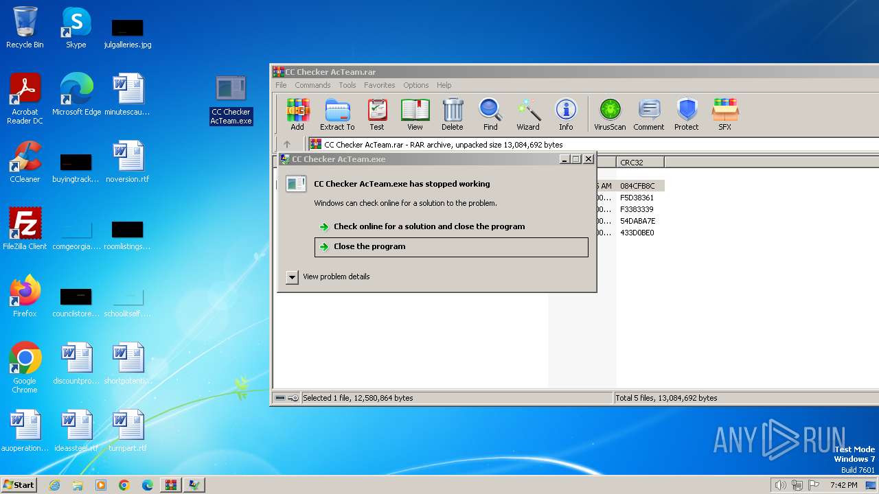
Task: Select the Skype desktop shortcut
Action: (76, 27)
